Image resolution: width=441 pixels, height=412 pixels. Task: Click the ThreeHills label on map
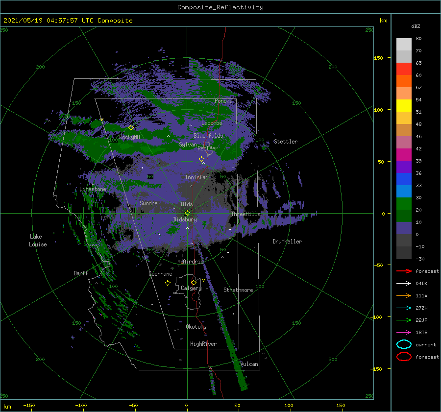(x=246, y=214)
